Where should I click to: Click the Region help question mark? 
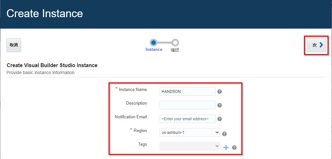click(224, 134)
